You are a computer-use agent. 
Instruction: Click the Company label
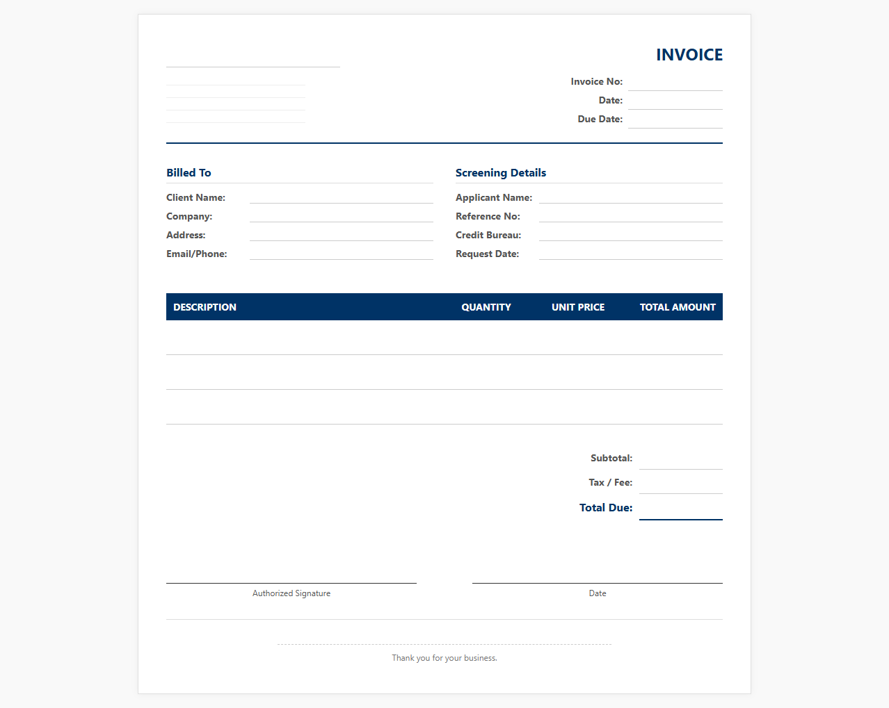[189, 217]
